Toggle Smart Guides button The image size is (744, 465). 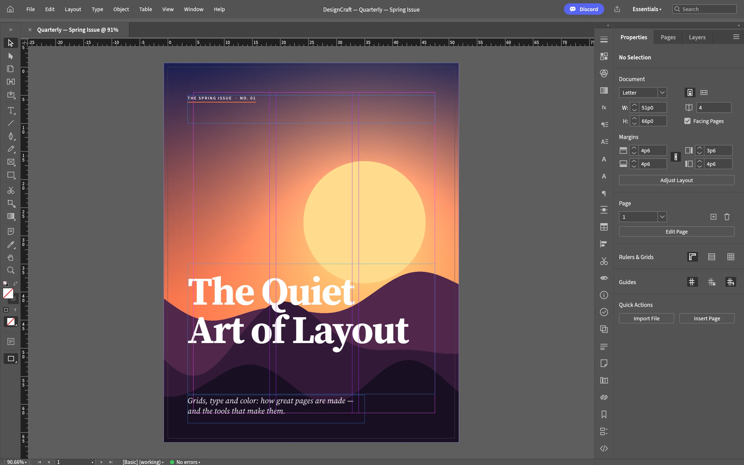tap(731, 282)
